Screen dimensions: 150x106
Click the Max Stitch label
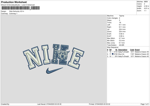(111, 38)
